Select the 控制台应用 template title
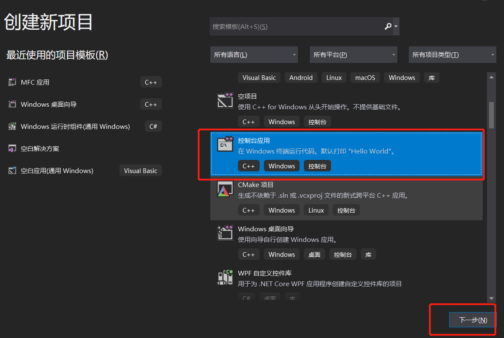 254,141
